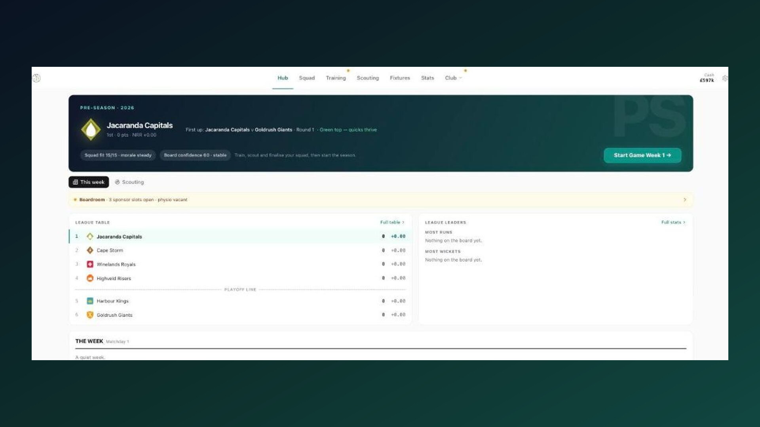Image resolution: width=760 pixels, height=427 pixels.
Task: Click Board confidence 60 stable chip
Action: (195, 155)
